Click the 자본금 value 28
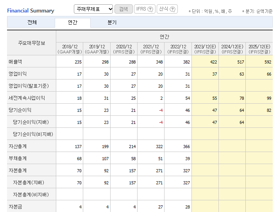The height and width of the screenshot is (212, 279). pos(188,207)
